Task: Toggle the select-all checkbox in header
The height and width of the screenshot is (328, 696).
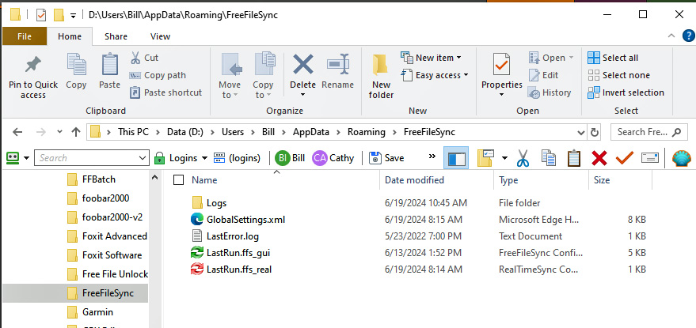Action: point(178,180)
